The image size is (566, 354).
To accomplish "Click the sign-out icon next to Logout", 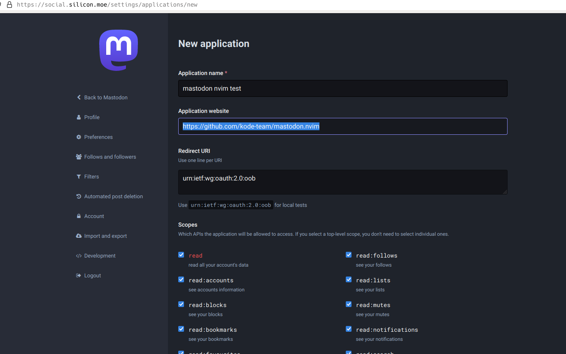I will 79,275.
